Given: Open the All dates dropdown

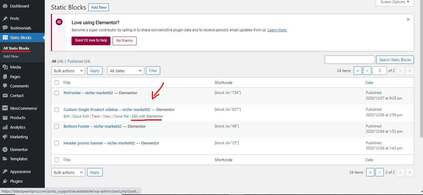Looking at the screenshot, I should click(126, 71).
